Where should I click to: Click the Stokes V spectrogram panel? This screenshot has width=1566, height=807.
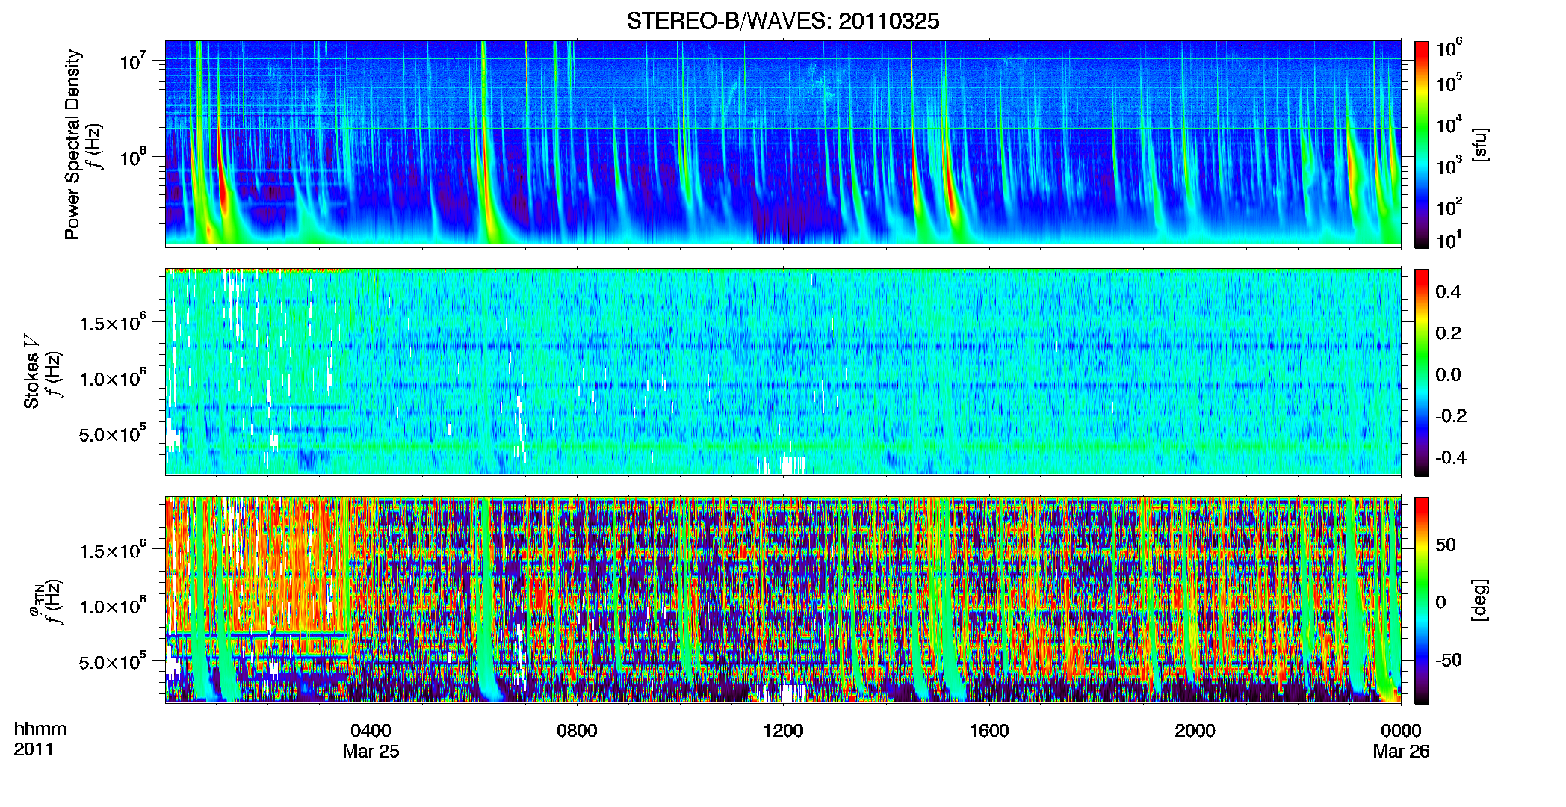click(x=783, y=372)
